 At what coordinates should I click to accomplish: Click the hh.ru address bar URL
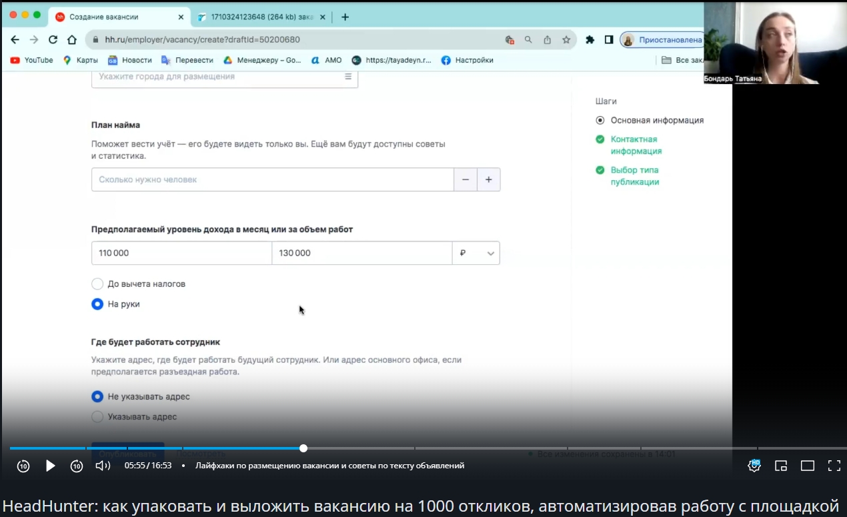tap(203, 40)
